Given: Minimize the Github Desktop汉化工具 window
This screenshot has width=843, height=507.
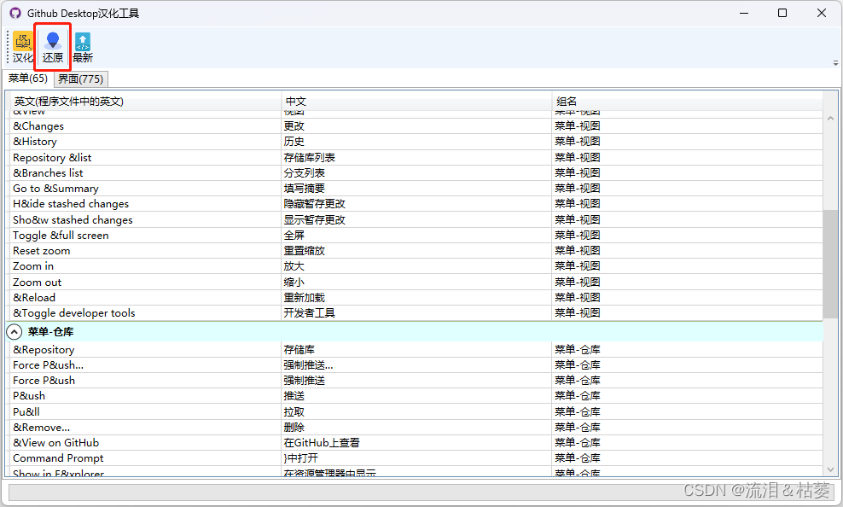Looking at the screenshot, I should [x=744, y=13].
